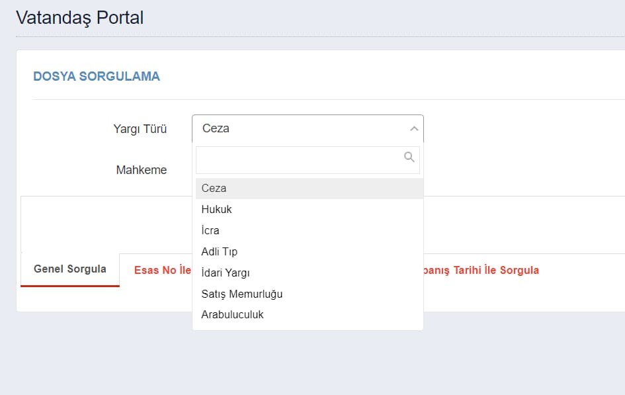Click the Vatandaş Portal title
The height and width of the screenshot is (395, 625).
tap(80, 18)
